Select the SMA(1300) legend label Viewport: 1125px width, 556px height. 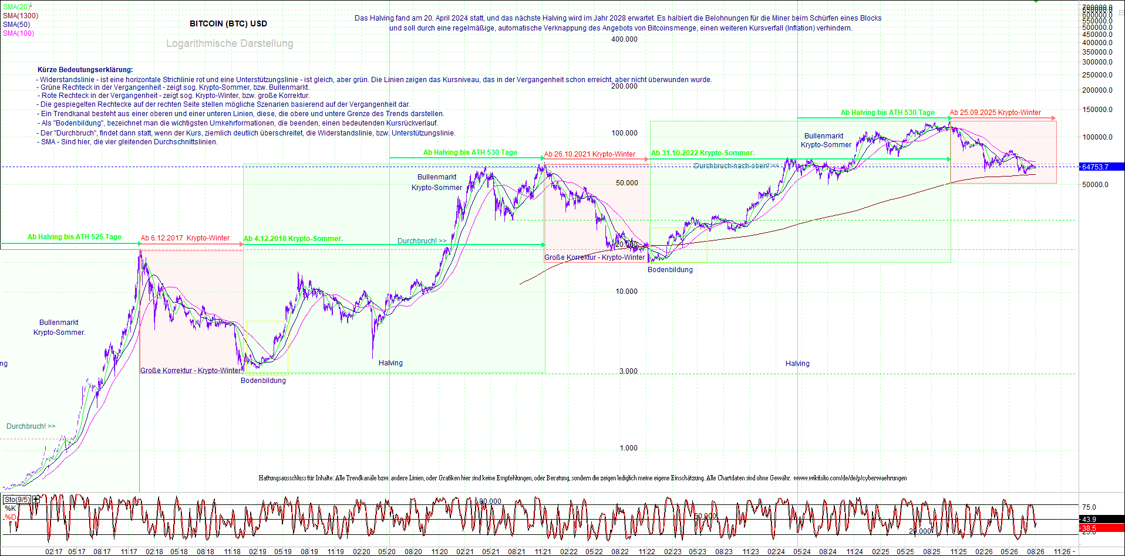point(21,16)
